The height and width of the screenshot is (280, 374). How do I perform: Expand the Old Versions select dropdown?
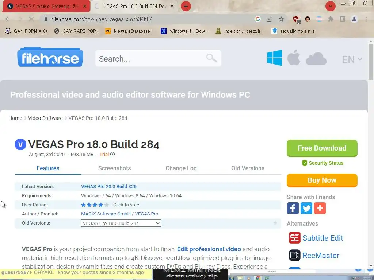coord(121,223)
